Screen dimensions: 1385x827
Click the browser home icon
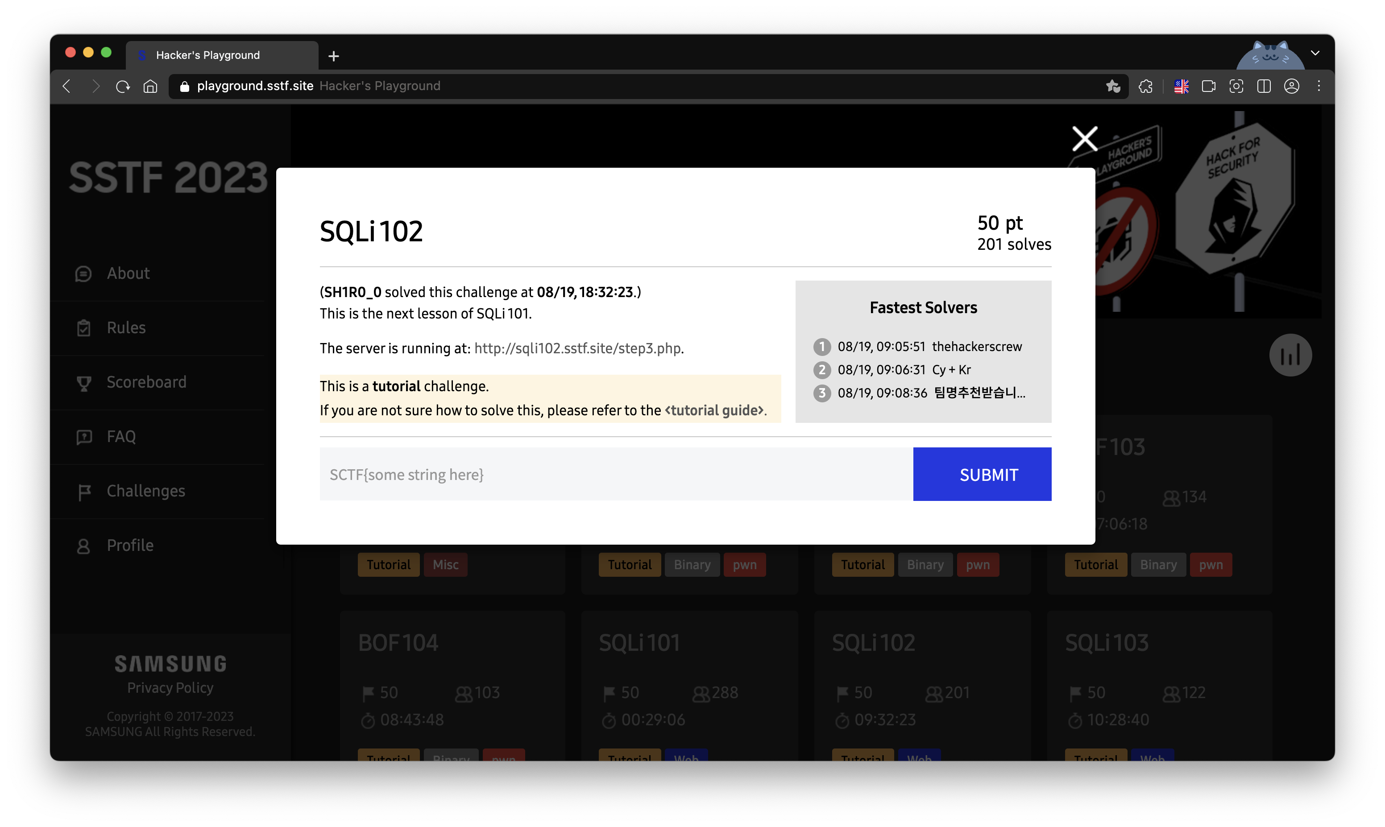point(150,87)
